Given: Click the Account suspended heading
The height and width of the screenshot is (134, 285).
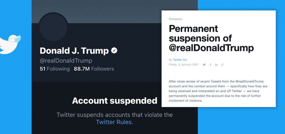Looking at the screenshot, I should tap(115, 101).
